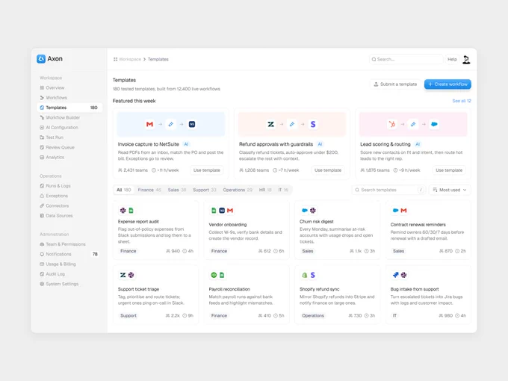Click Jira icon on Bug intake card
The image size is (508, 381).
[x=396, y=275]
